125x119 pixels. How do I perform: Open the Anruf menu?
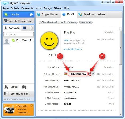coord(39,8)
